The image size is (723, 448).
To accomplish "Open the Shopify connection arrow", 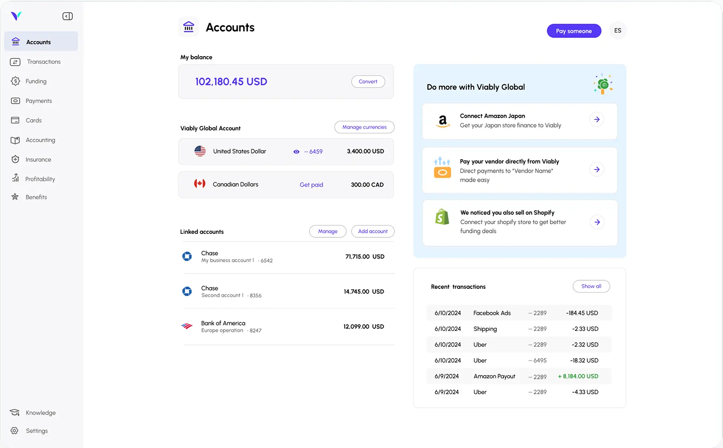I will [597, 222].
